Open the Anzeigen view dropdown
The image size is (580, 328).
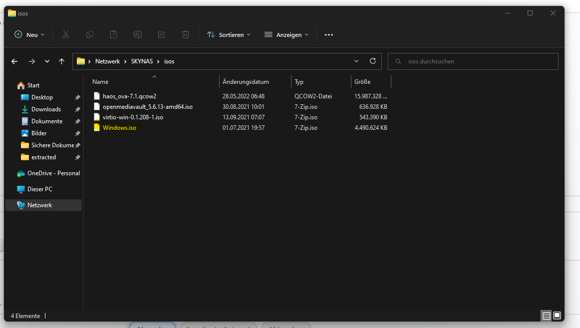[287, 35]
